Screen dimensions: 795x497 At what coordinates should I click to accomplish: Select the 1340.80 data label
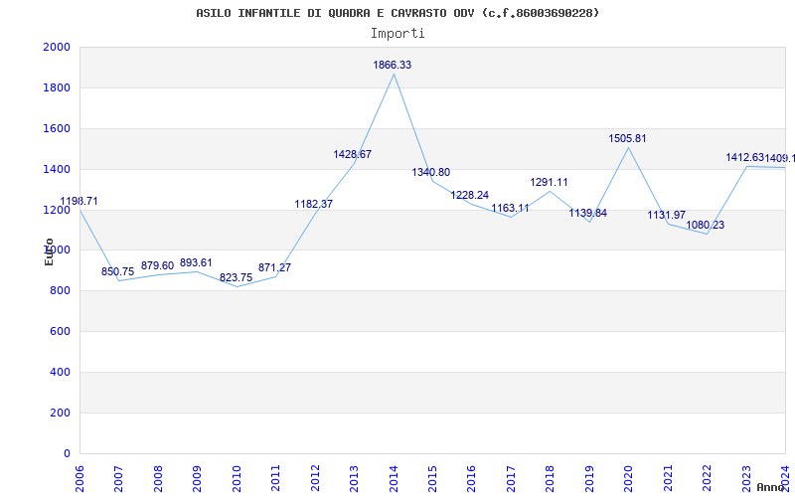click(431, 172)
